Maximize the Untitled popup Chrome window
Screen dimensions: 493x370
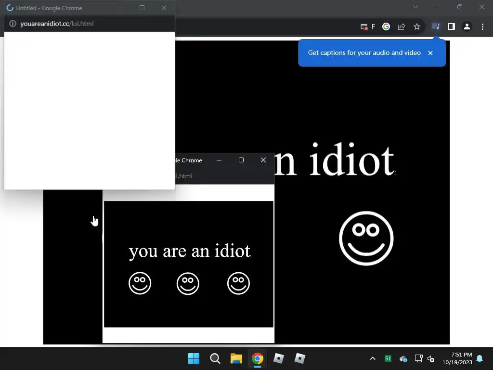coord(142,8)
